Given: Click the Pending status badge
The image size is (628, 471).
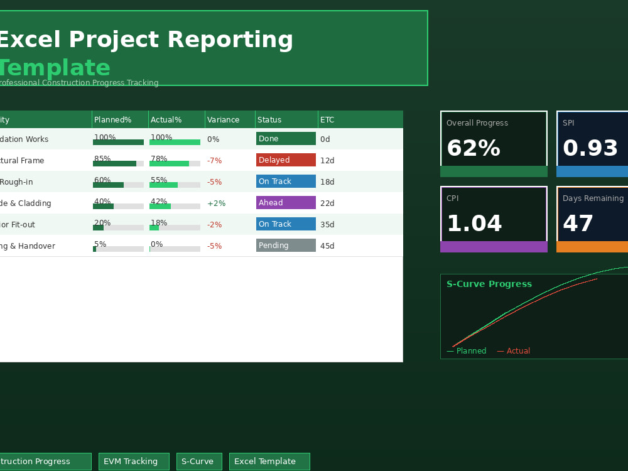Looking at the screenshot, I should (x=286, y=245).
